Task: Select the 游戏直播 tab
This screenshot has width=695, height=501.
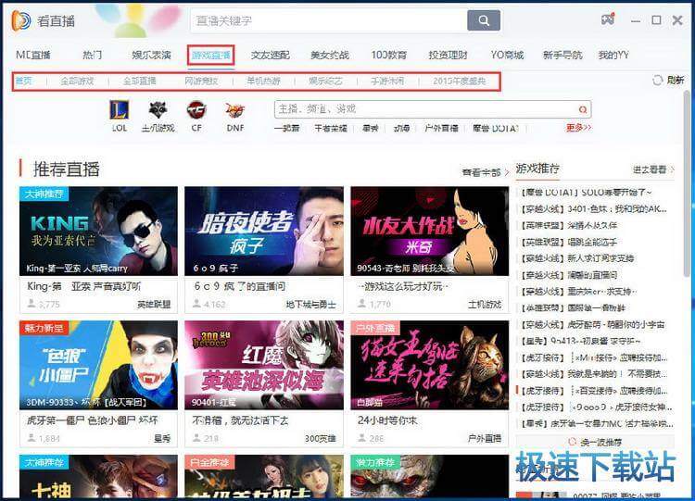Action: [x=211, y=56]
